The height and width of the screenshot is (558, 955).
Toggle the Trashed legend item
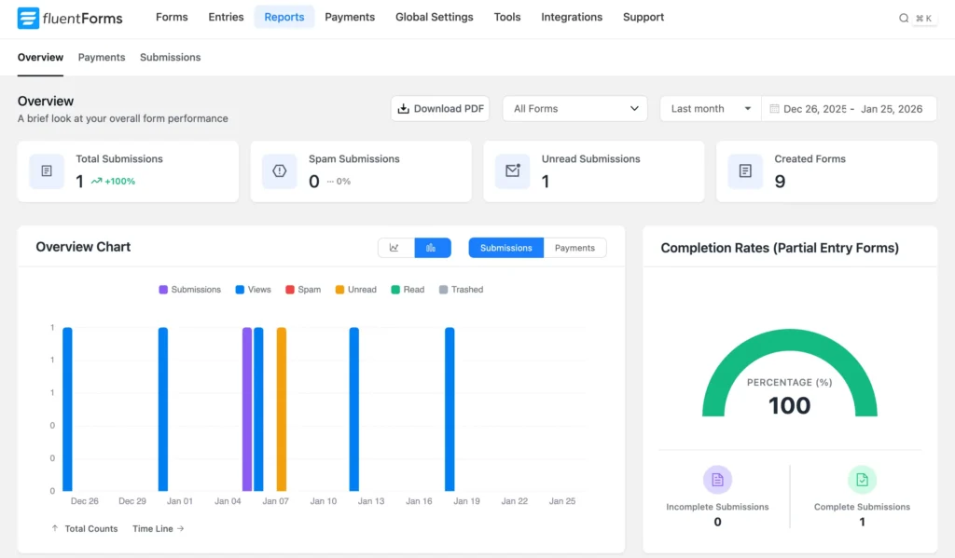(461, 289)
